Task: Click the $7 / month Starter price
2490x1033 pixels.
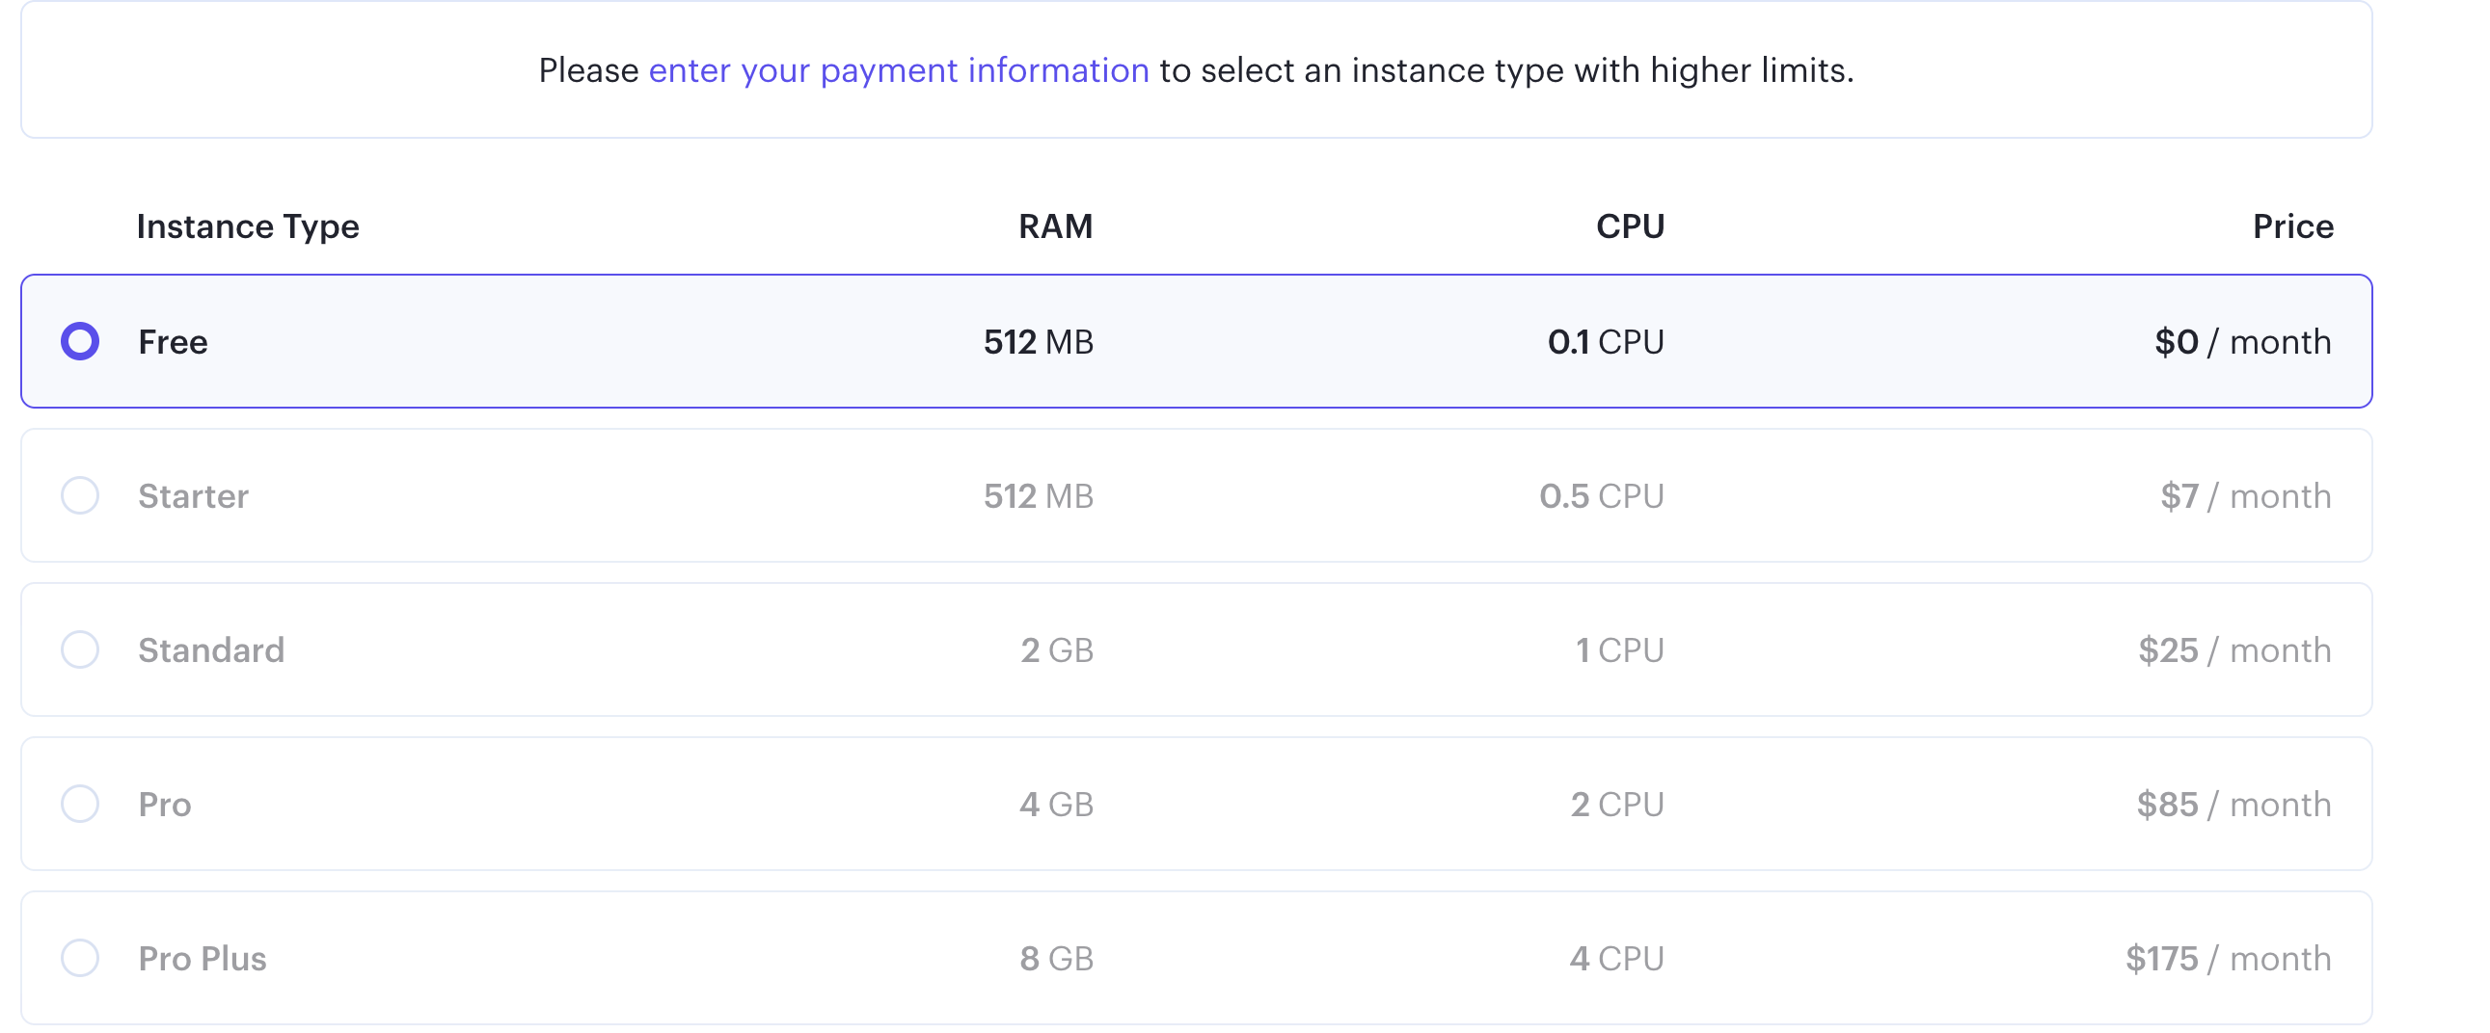Action: tap(2245, 496)
